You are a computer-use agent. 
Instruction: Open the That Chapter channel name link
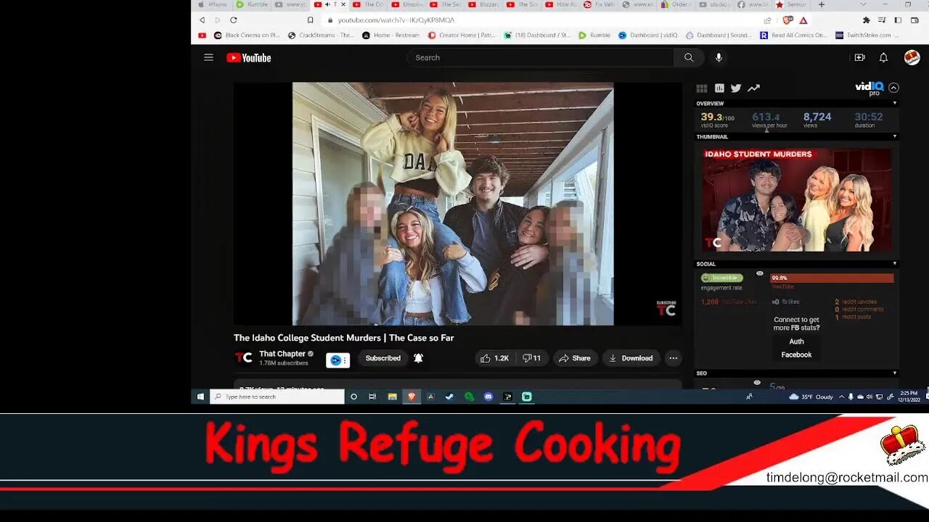(282, 354)
